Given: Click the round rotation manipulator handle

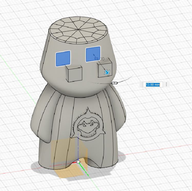Looking at the screenshot, I should (115, 83).
